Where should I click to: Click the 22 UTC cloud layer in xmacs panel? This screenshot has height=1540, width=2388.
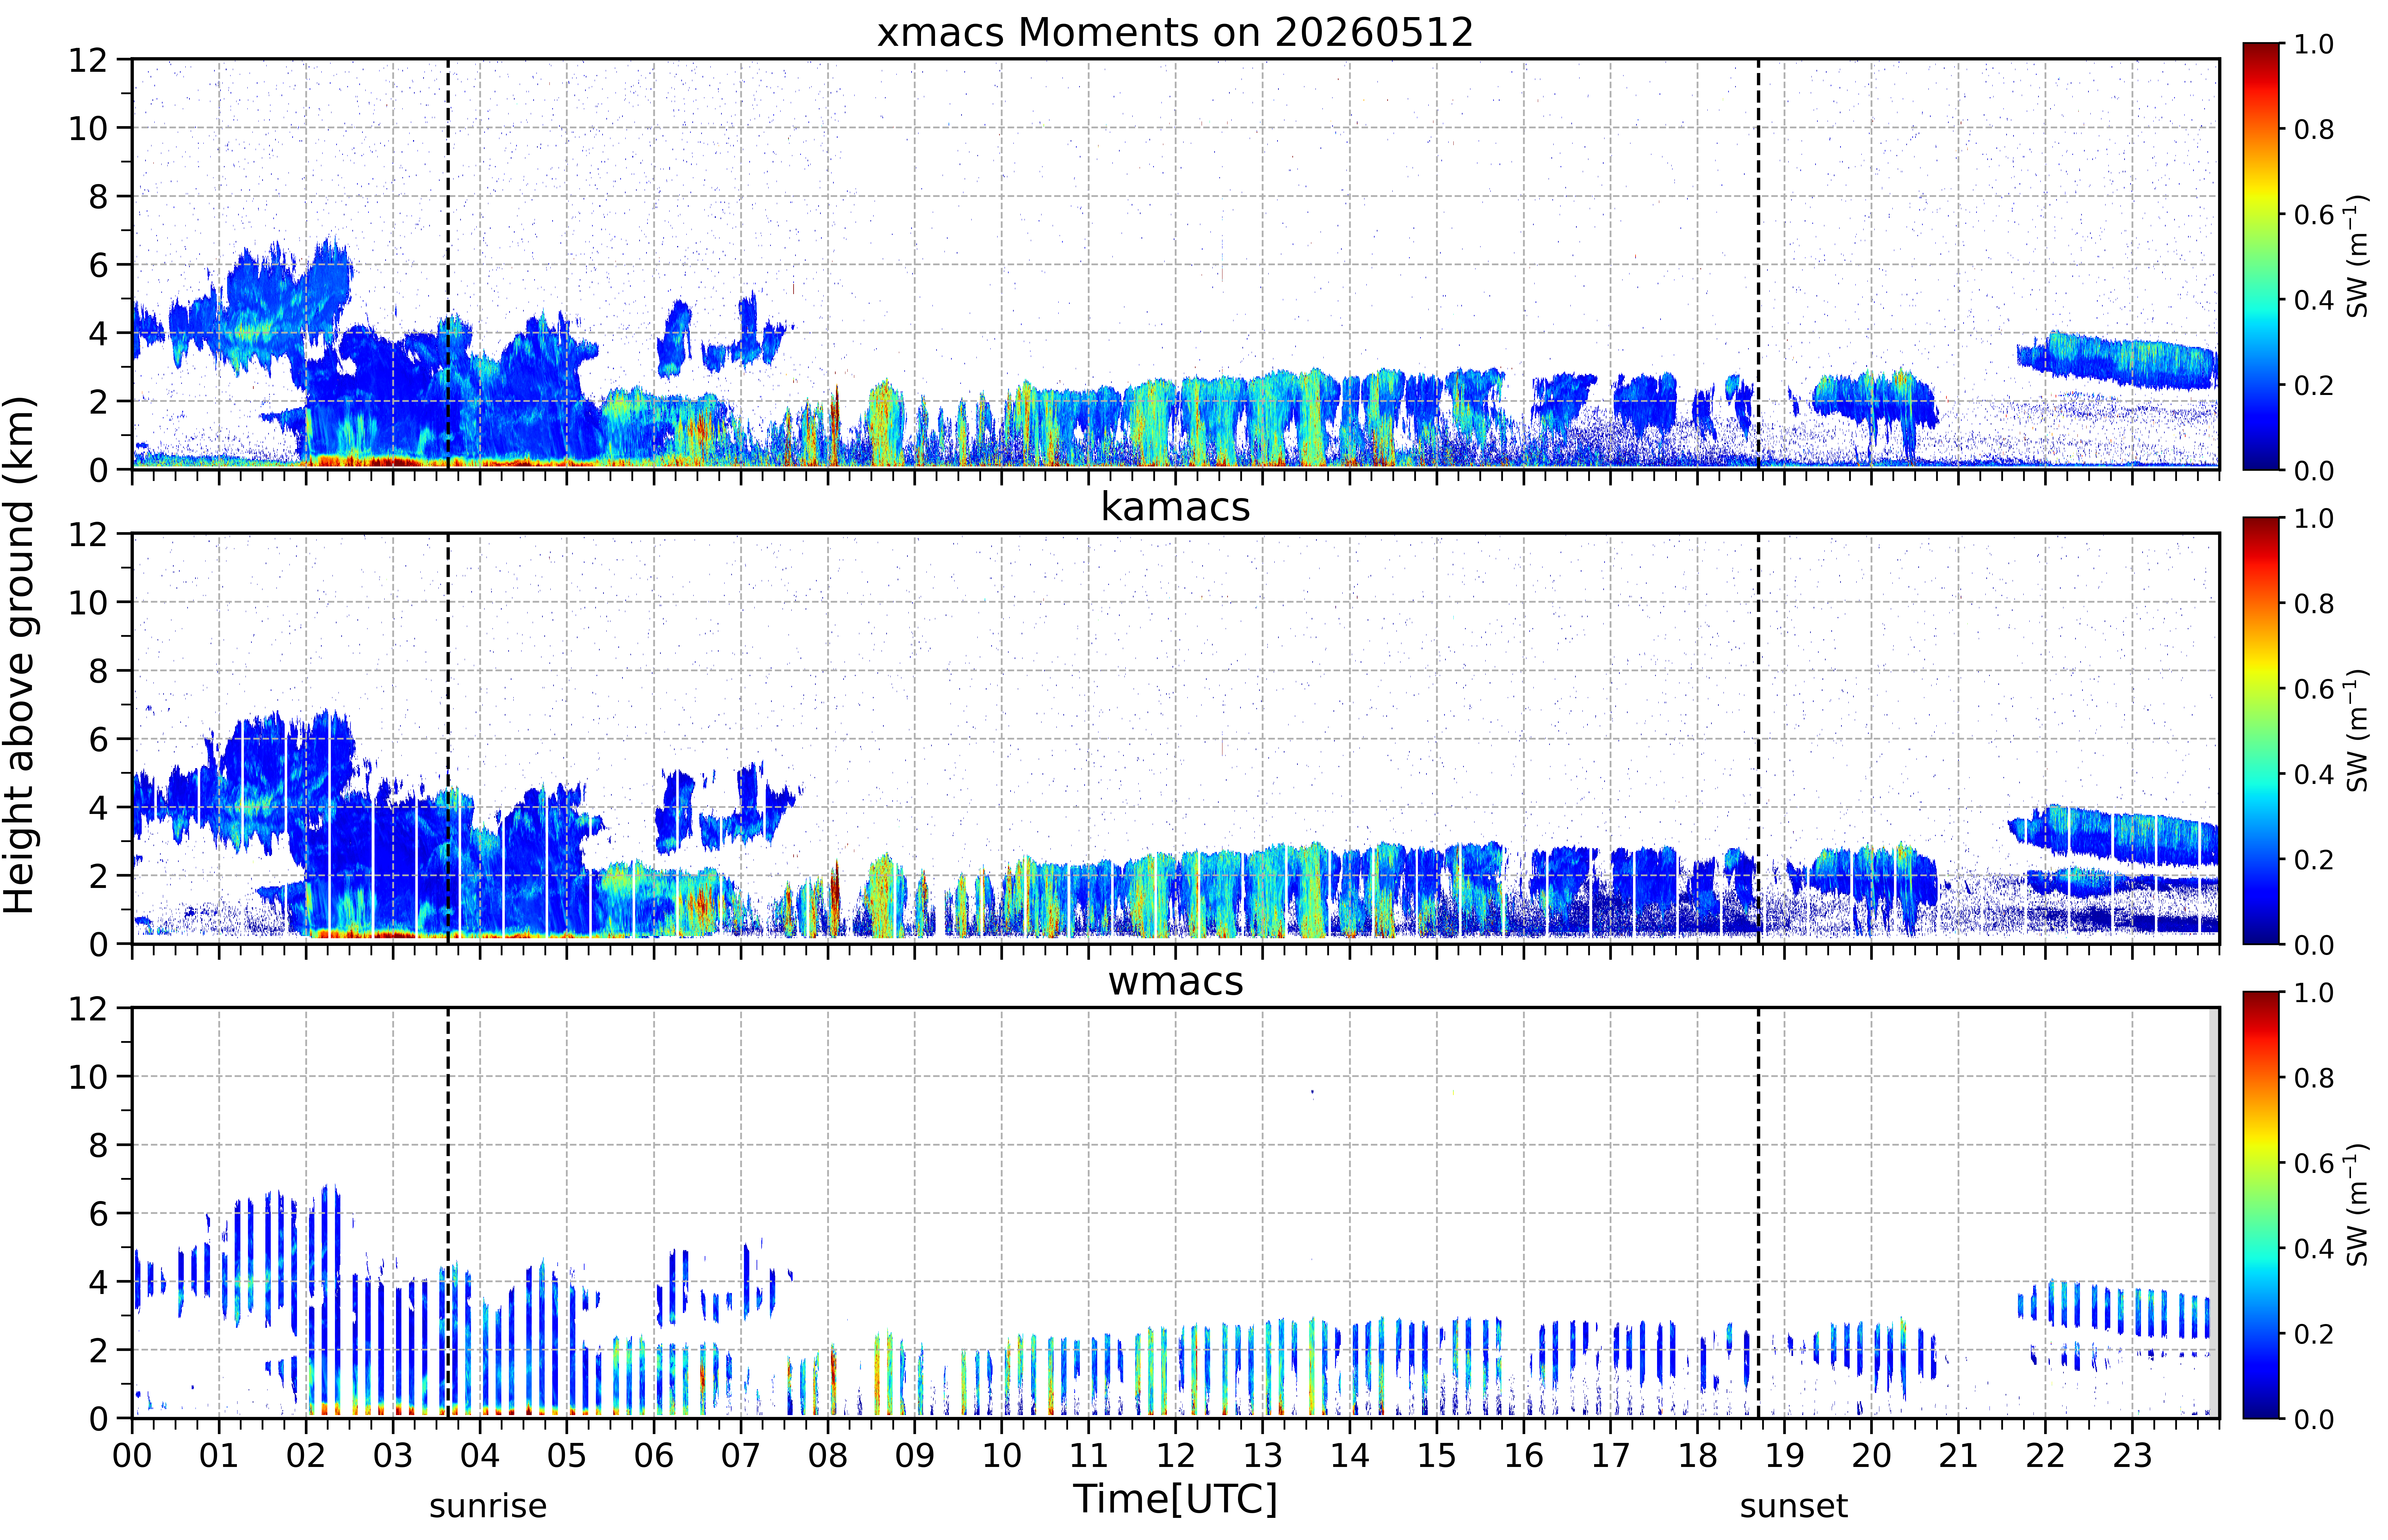pos(2118,360)
